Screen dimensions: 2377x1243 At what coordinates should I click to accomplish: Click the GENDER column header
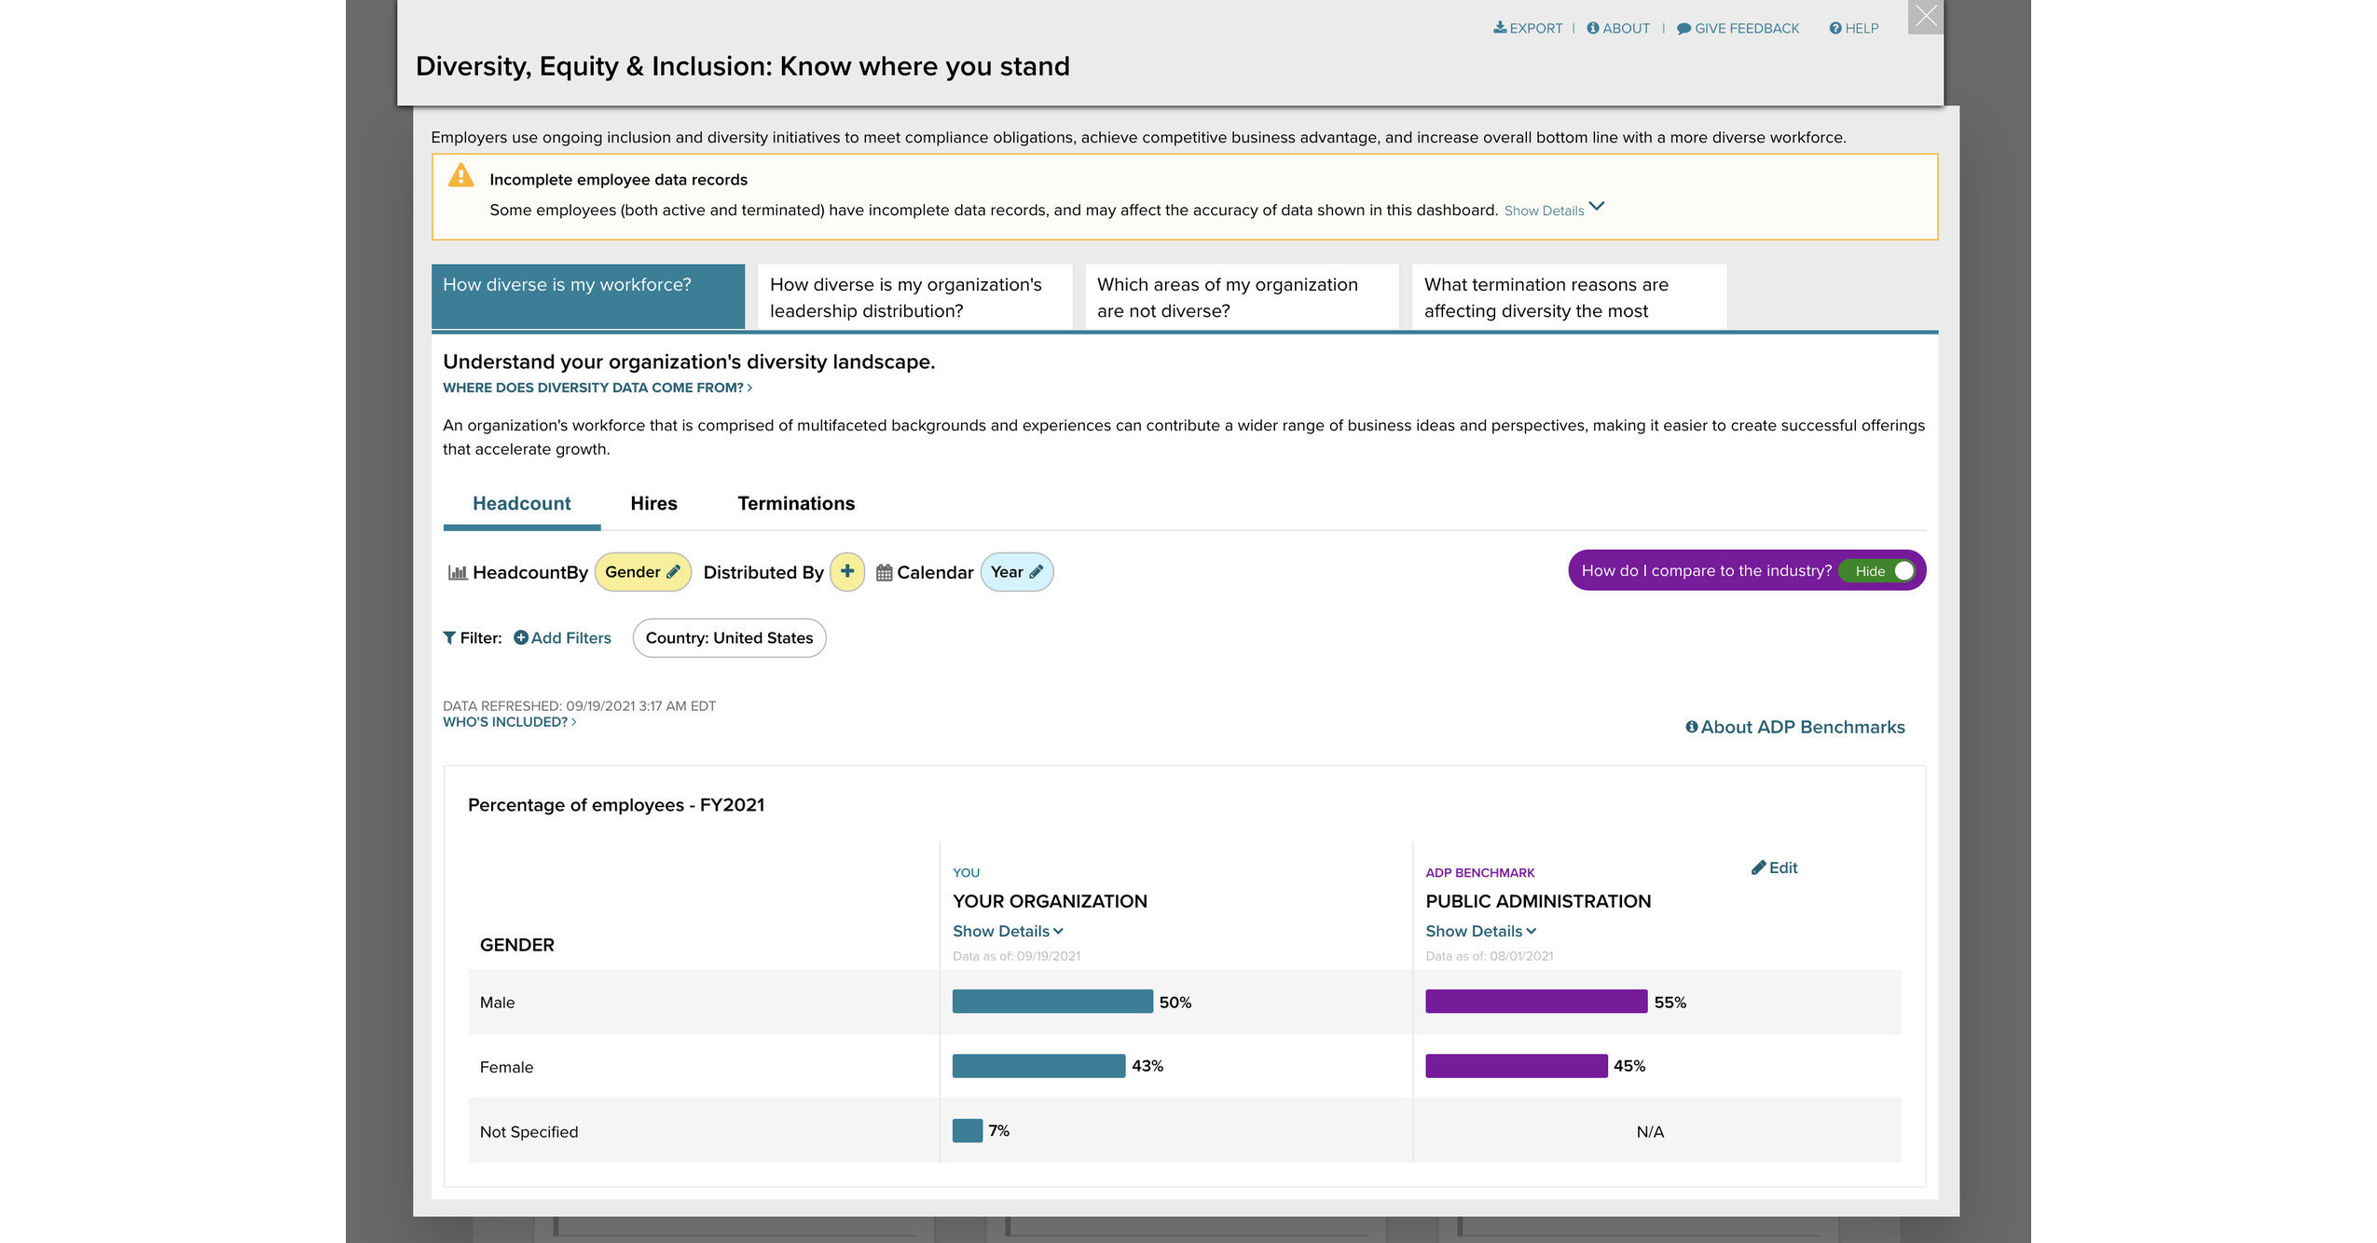(x=517, y=945)
